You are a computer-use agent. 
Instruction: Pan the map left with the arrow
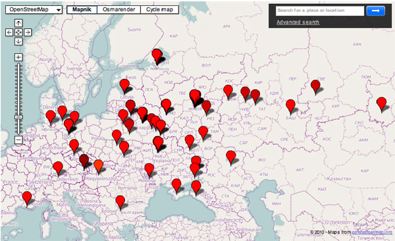coord(9,32)
